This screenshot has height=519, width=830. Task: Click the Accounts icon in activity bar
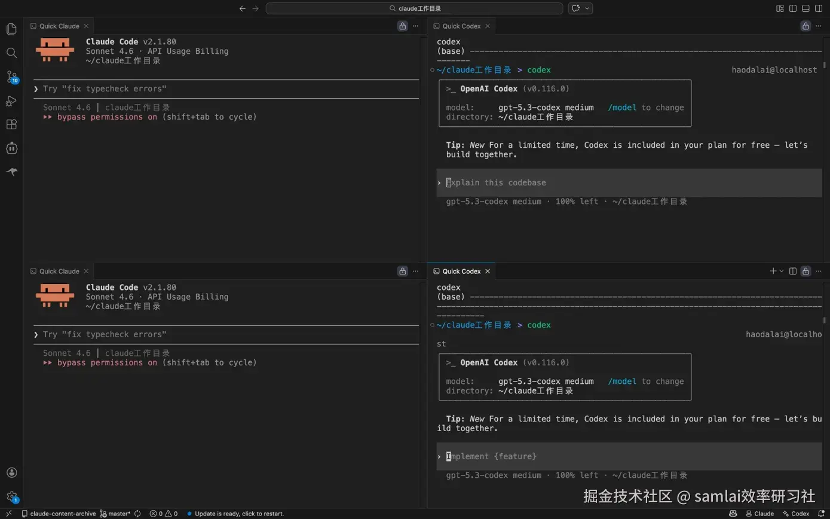(11, 472)
